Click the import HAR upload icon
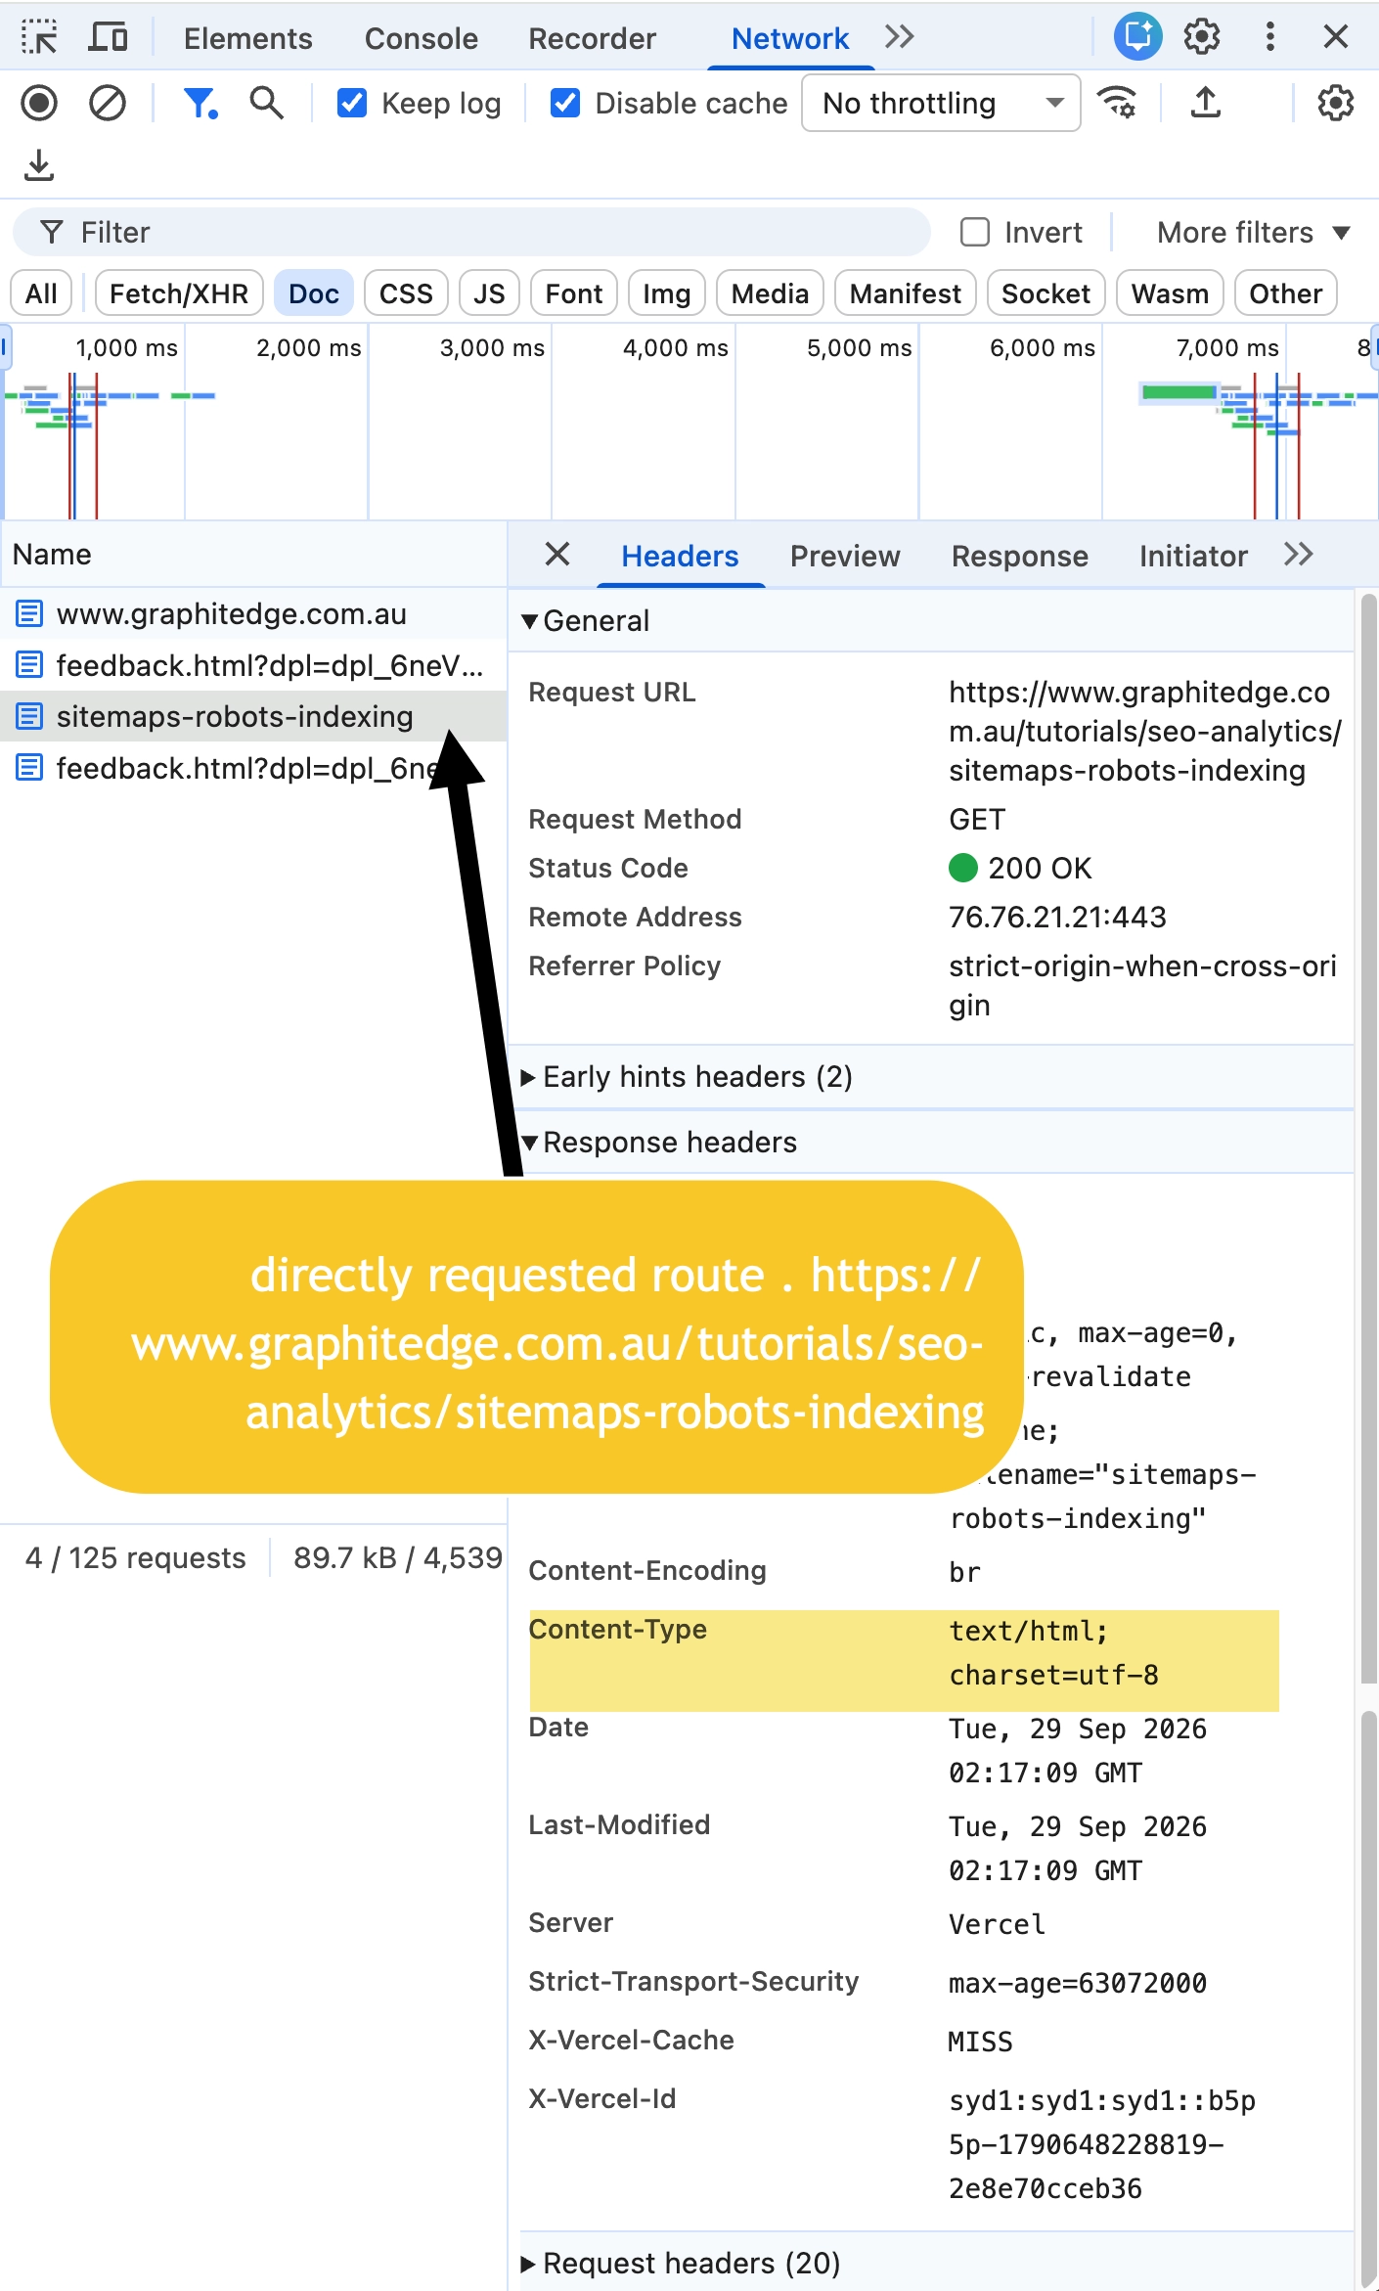This screenshot has width=1379, height=2291. pyautogui.click(x=1205, y=102)
